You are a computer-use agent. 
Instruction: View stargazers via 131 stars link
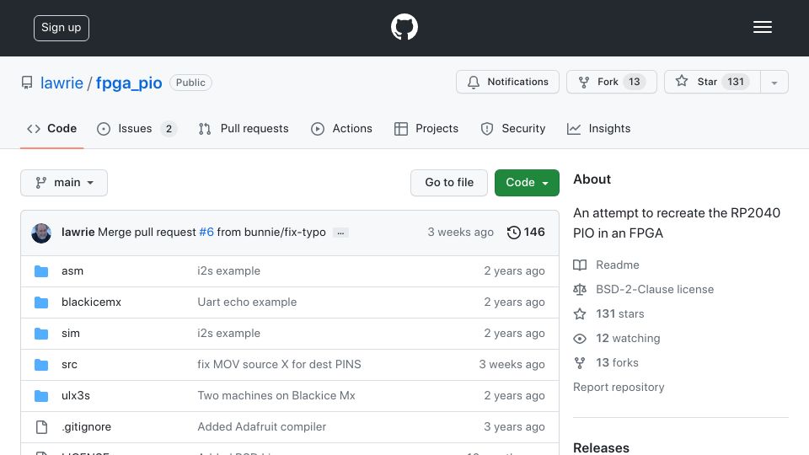[x=619, y=313]
